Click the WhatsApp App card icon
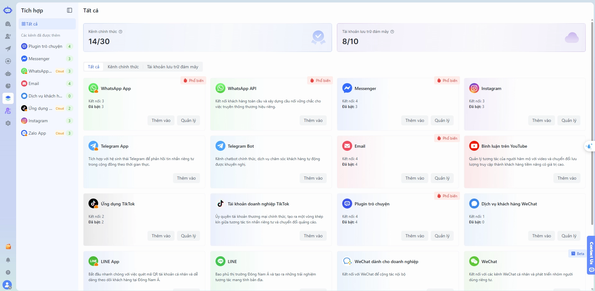595x291 pixels. coord(93,88)
